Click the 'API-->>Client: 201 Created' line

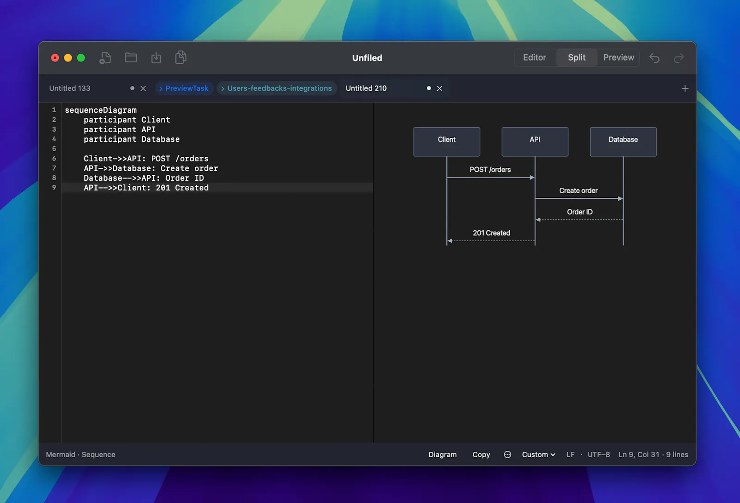pyautogui.click(x=146, y=188)
